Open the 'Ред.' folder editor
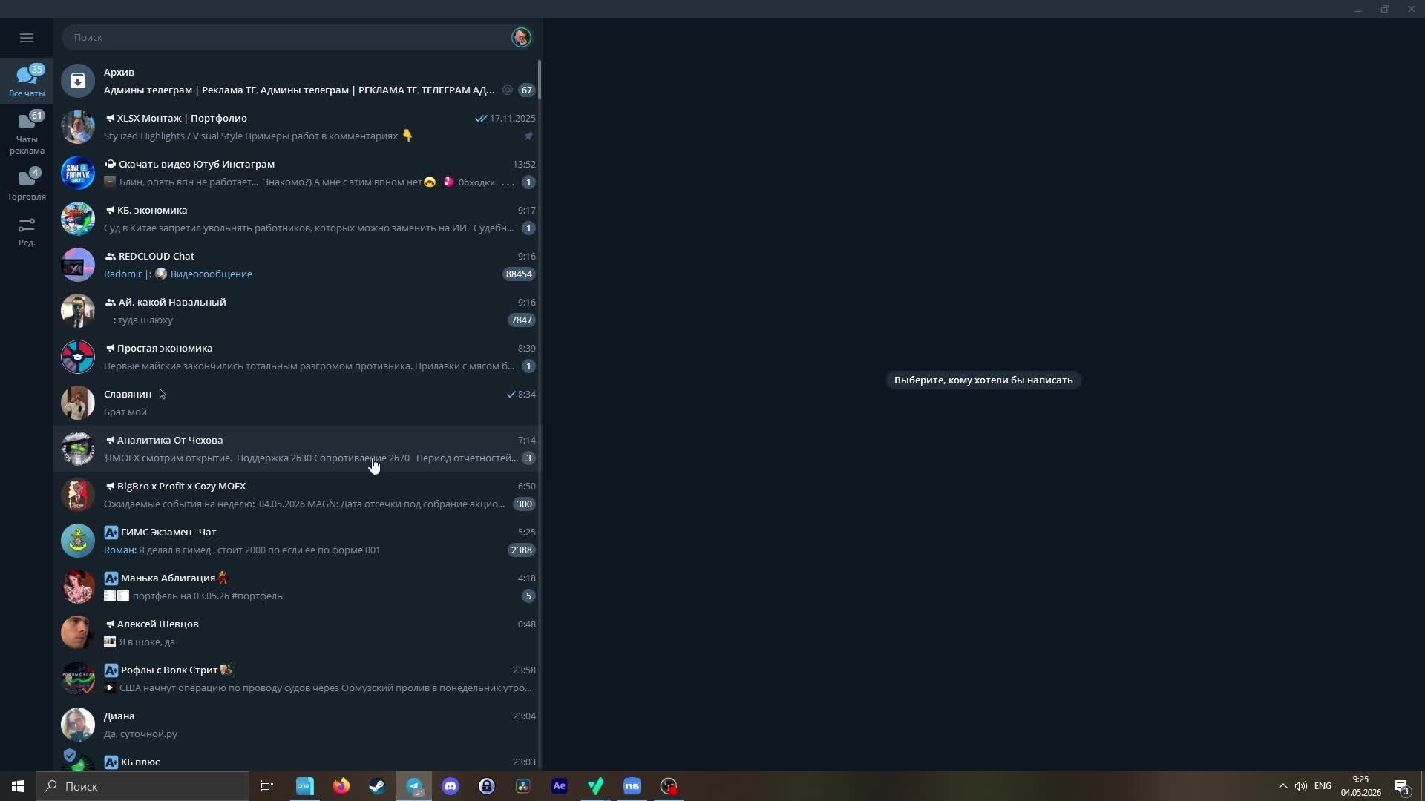The image size is (1425, 801). pos(27,231)
